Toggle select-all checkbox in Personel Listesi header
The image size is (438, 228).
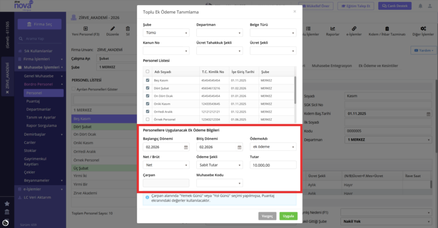pos(148,71)
